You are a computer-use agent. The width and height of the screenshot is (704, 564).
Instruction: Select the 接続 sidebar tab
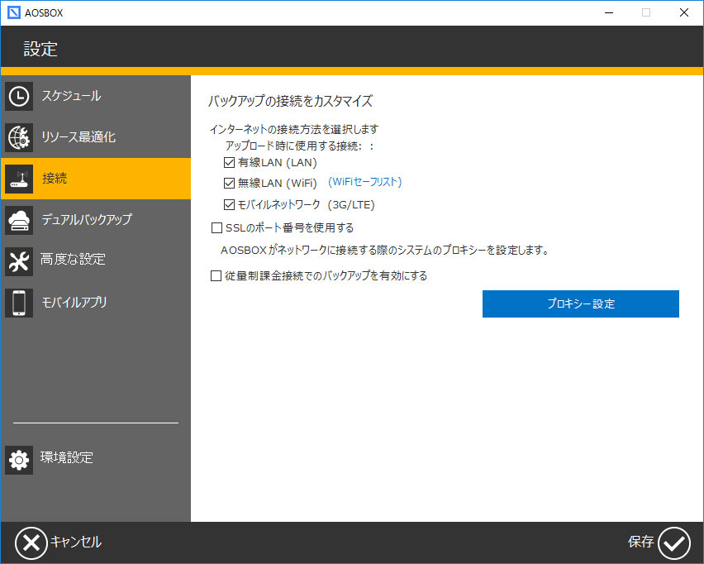tap(96, 179)
